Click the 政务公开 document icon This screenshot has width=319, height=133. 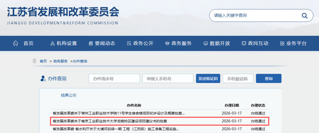click(129, 43)
